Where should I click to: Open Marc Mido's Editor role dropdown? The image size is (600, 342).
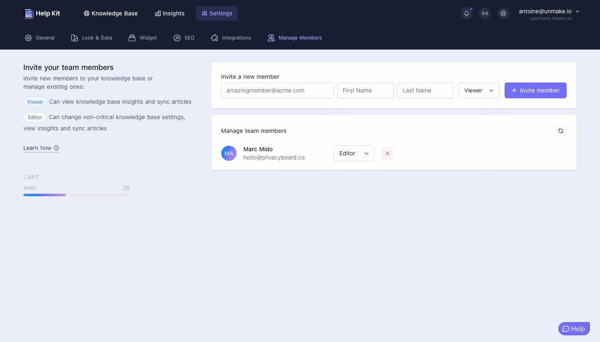coord(354,153)
